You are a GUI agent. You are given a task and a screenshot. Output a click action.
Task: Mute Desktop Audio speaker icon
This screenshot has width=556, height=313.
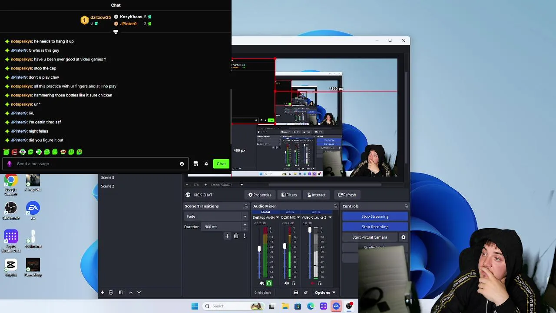(262, 283)
